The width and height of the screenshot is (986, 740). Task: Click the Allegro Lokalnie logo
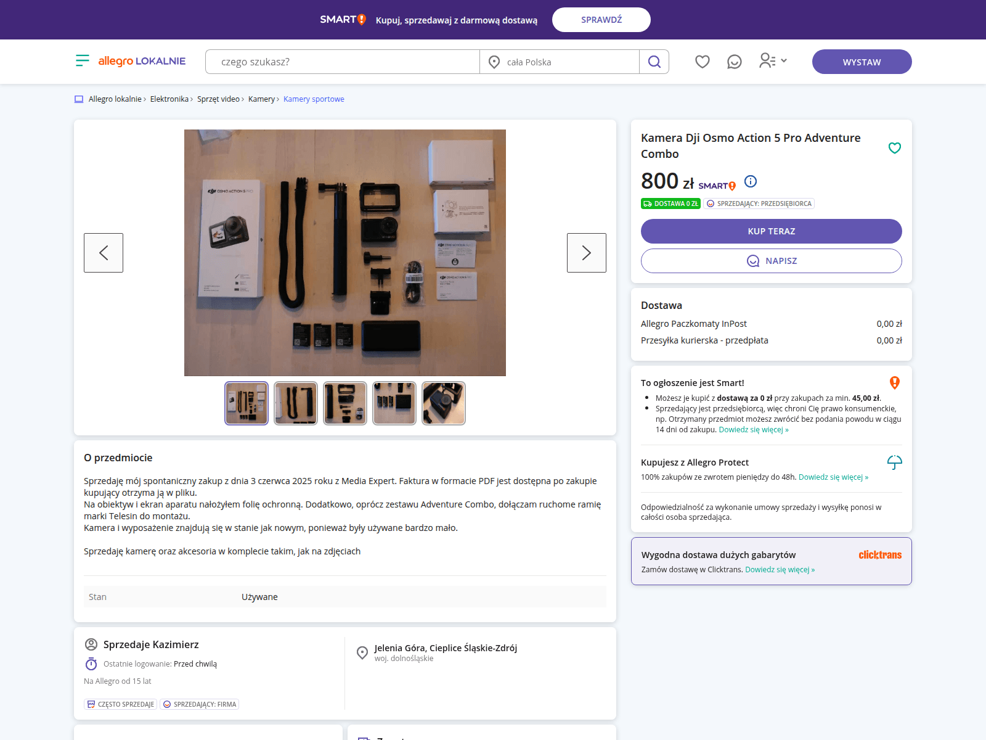click(142, 61)
